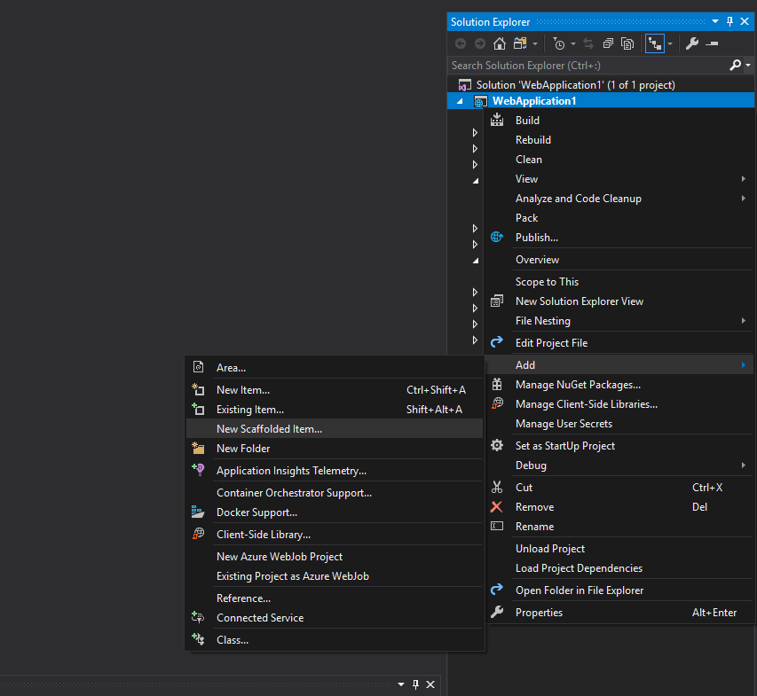
Task: Select Existing Project as Azure WebJob
Action: tap(335, 576)
